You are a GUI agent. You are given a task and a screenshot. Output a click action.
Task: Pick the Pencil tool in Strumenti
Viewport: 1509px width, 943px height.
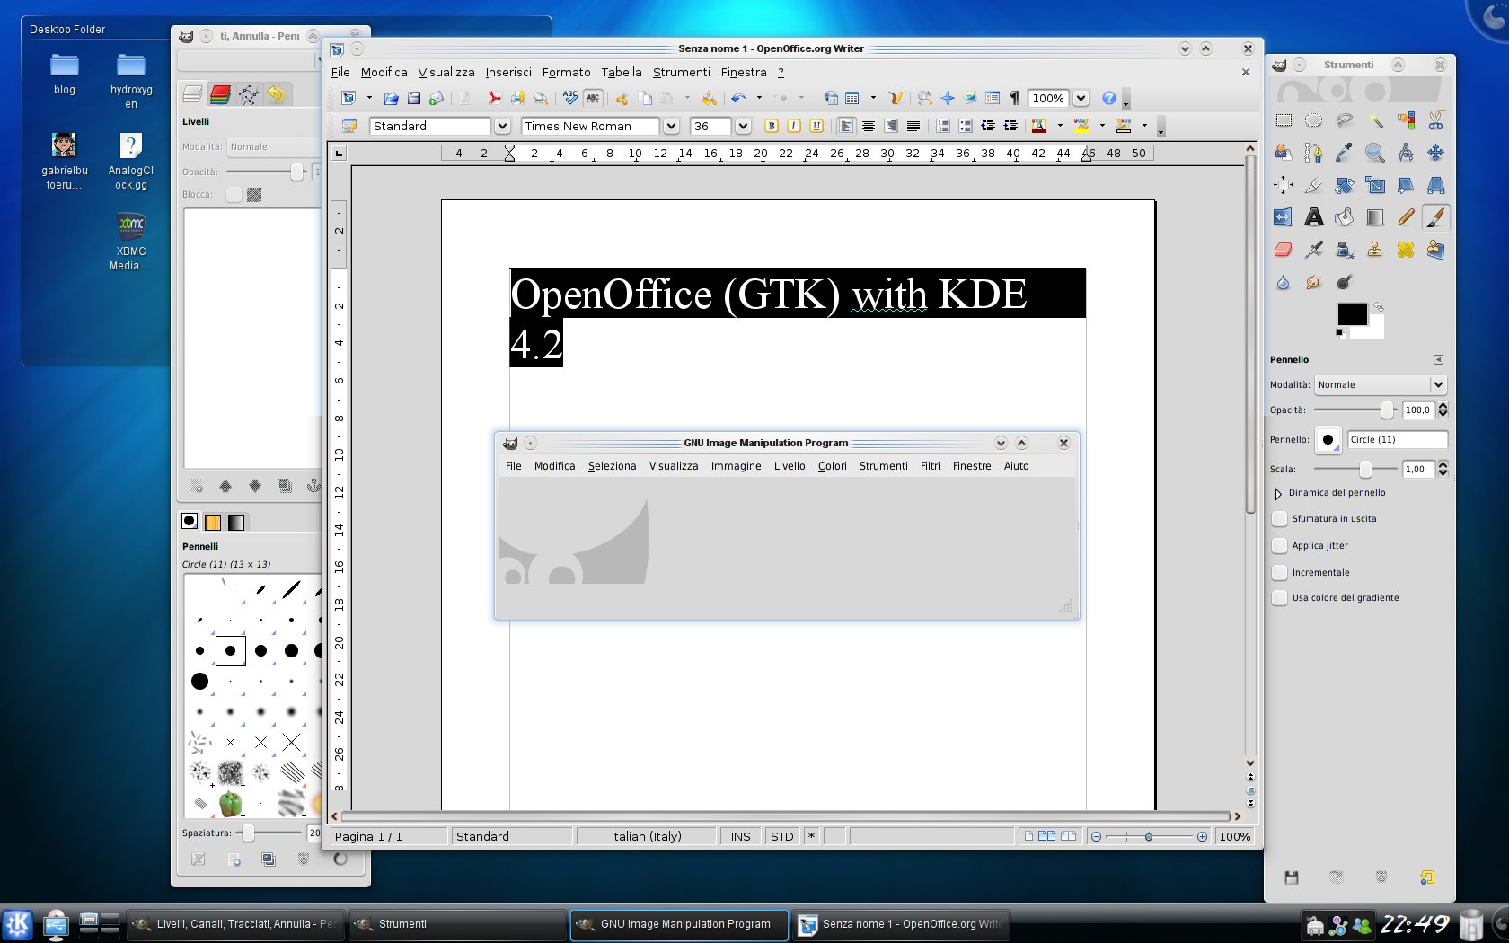click(1406, 217)
